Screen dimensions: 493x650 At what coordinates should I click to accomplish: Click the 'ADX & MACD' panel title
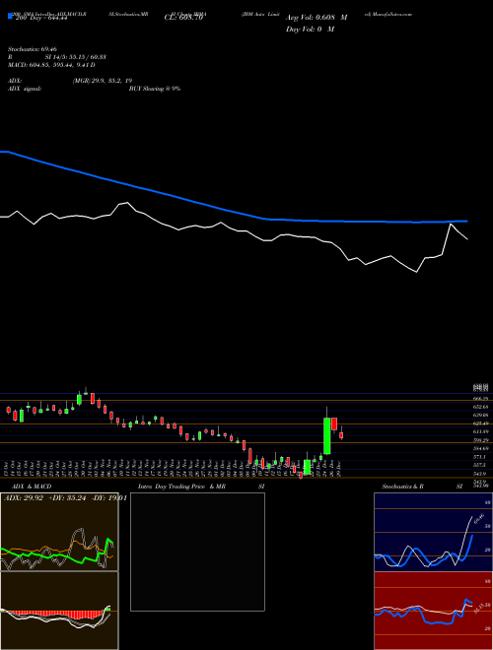coord(32,487)
